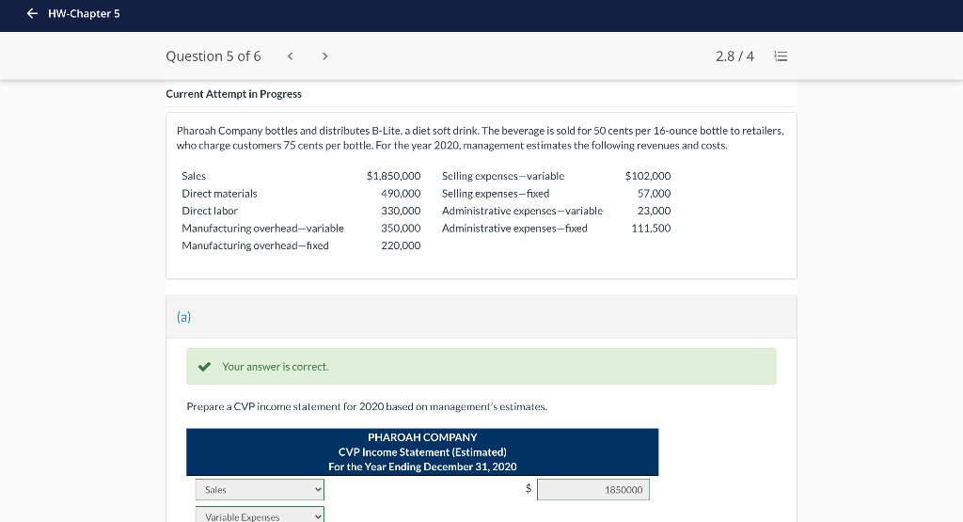
Task: Go back using the HW-Chapter 5 arrow
Action: coord(32,13)
